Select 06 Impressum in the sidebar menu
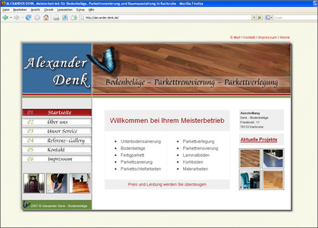 coord(57,159)
